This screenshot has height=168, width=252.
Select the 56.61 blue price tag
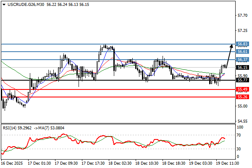click(242, 51)
